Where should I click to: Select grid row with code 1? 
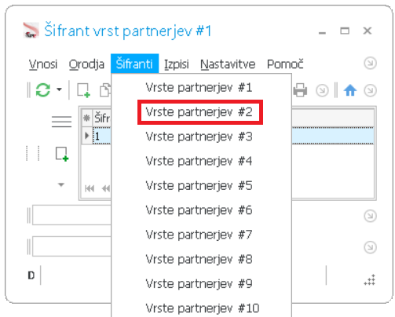pyautogui.click(x=228, y=136)
